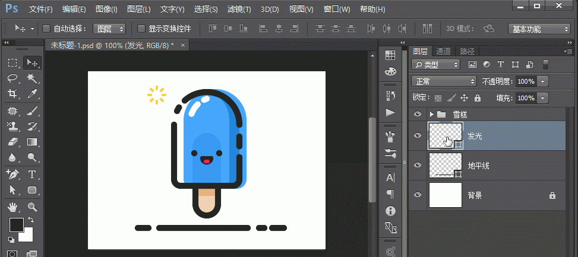Select the Lasso tool

[x=12, y=78]
